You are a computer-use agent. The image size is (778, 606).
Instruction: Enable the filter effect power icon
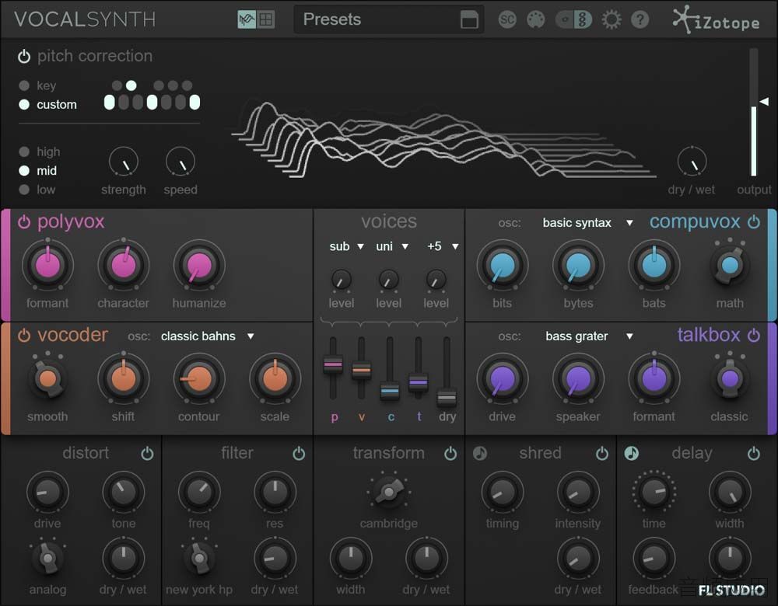(x=299, y=454)
